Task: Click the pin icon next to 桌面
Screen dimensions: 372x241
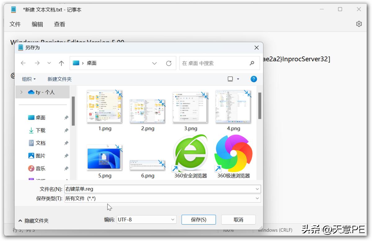Action: (x=66, y=118)
